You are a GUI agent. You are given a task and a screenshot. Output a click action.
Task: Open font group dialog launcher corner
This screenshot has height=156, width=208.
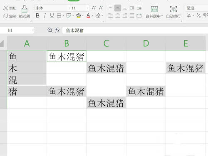pyautogui.click(x=103, y=21)
